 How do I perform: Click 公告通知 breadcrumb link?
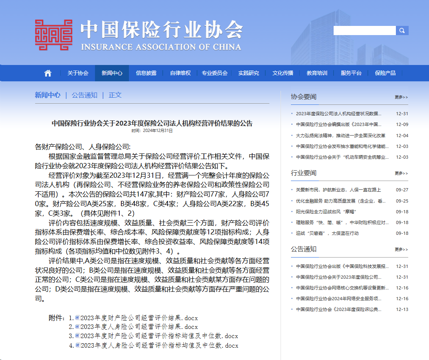[85, 95]
